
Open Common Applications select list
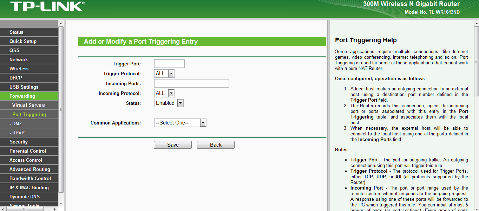(x=180, y=123)
